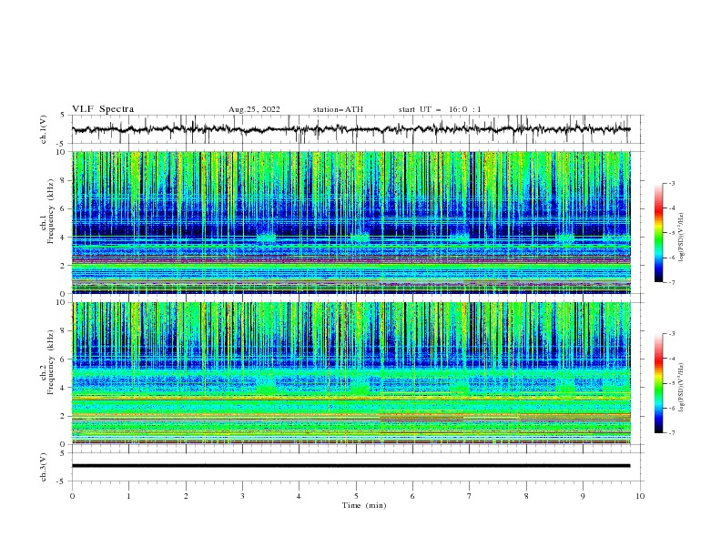
Task: Click time axis tick label "5"
Action: [x=356, y=496]
